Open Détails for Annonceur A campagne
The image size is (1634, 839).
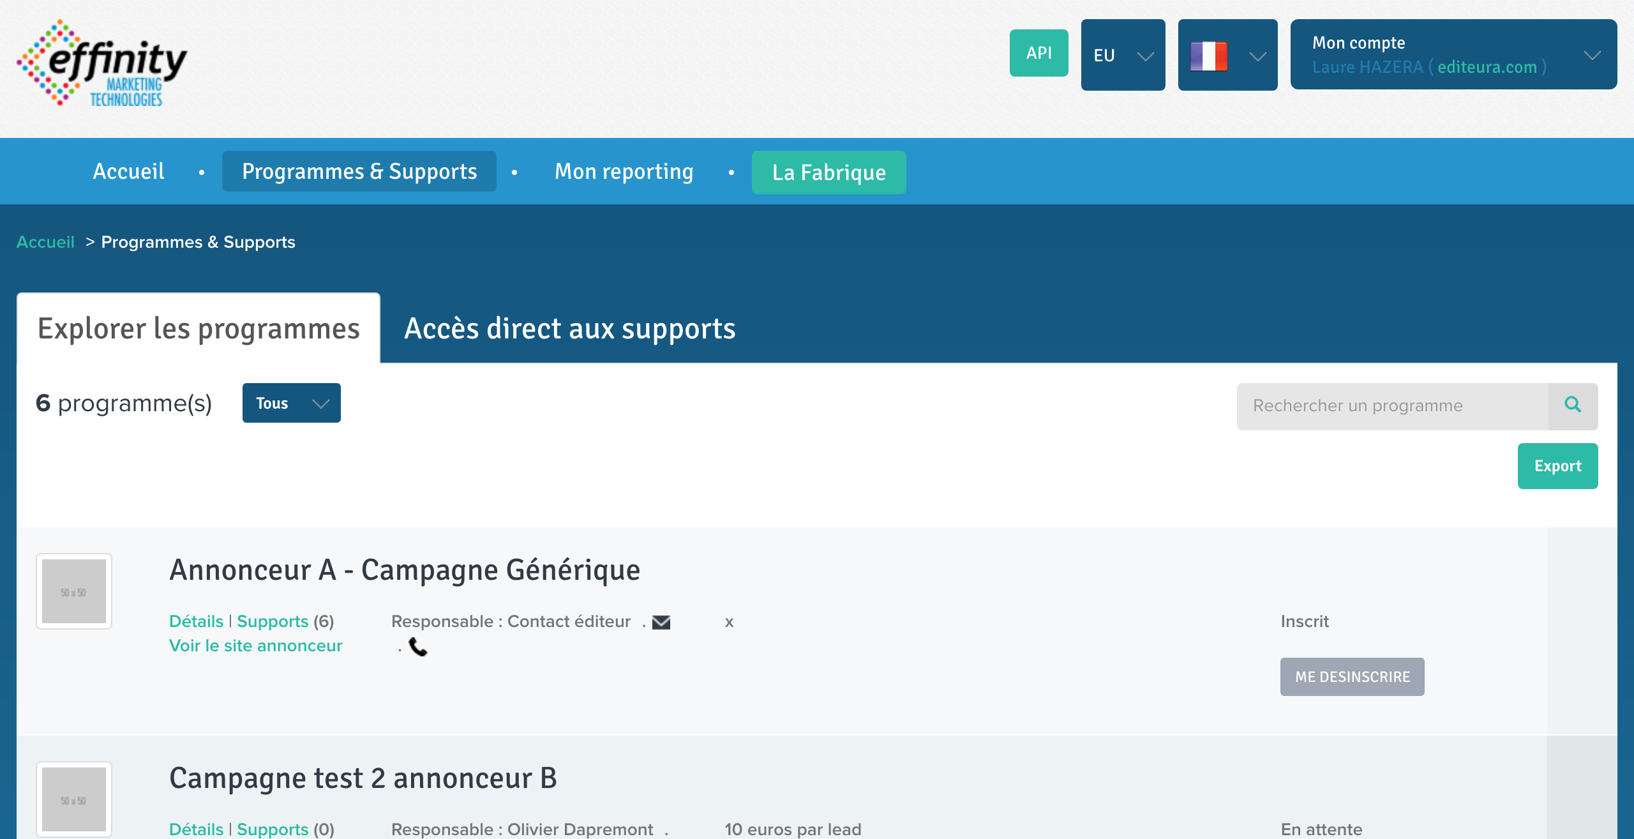point(196,621)
